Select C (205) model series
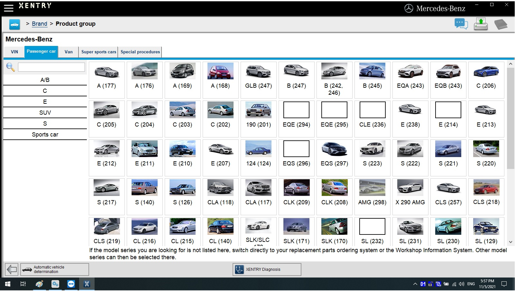Viewport: 515px width, 291px height. click(x=107, y=119)
